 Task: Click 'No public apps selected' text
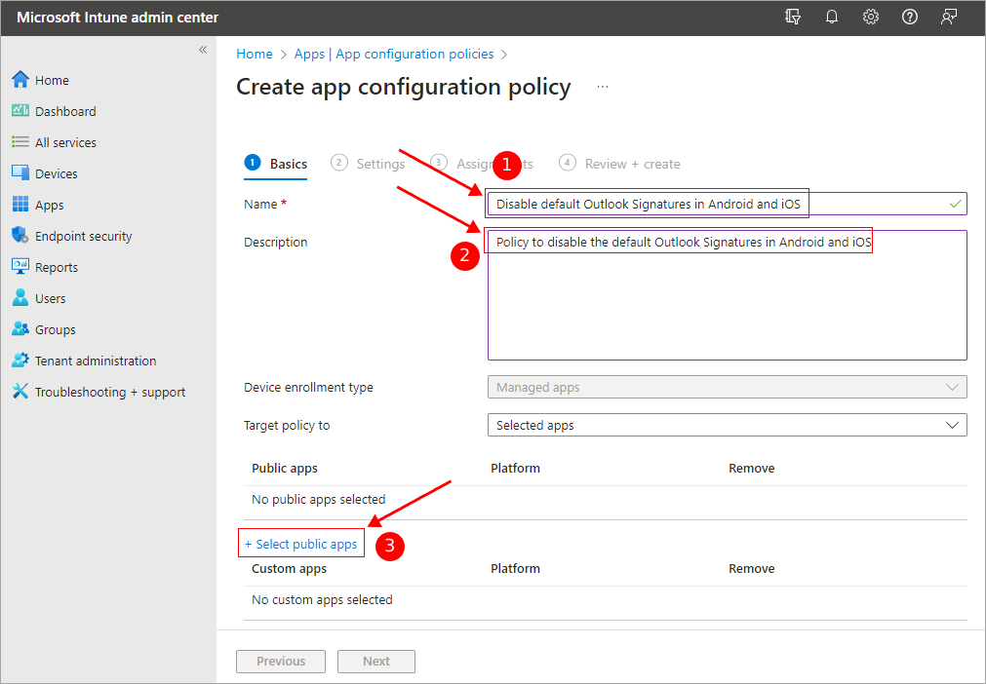tap(318, 499)
